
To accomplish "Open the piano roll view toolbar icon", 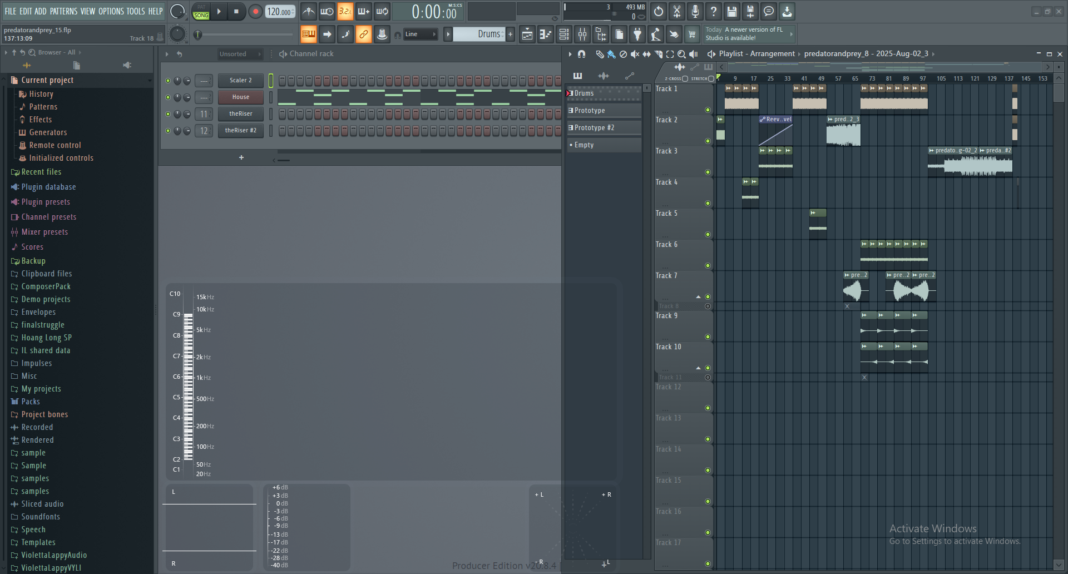I will pyautogui.click(x=545, y=34).
